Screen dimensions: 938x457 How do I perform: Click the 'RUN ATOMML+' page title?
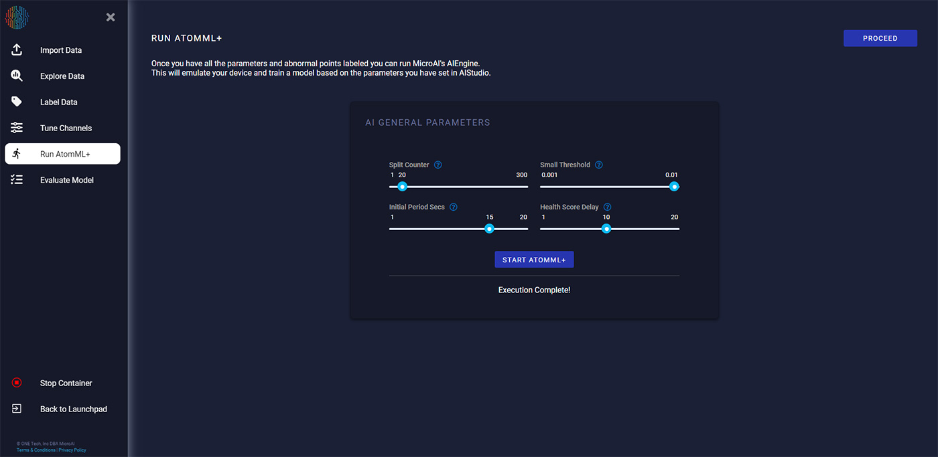186,38
